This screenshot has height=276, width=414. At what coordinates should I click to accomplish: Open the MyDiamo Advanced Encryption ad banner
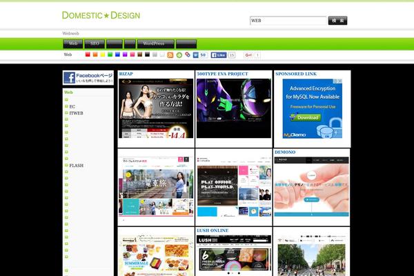(313, 108)
